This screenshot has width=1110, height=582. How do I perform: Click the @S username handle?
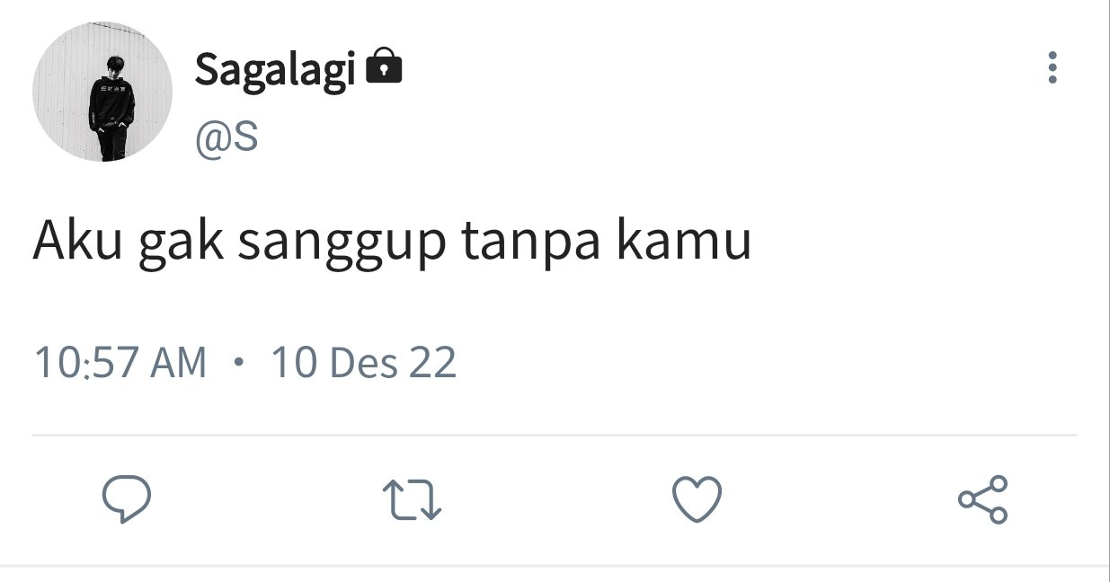click(226, 138)
